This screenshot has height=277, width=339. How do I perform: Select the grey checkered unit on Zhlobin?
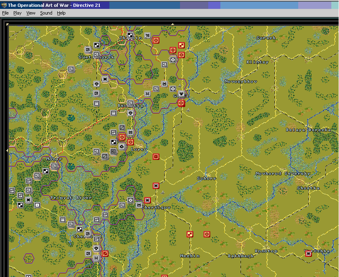130,35
